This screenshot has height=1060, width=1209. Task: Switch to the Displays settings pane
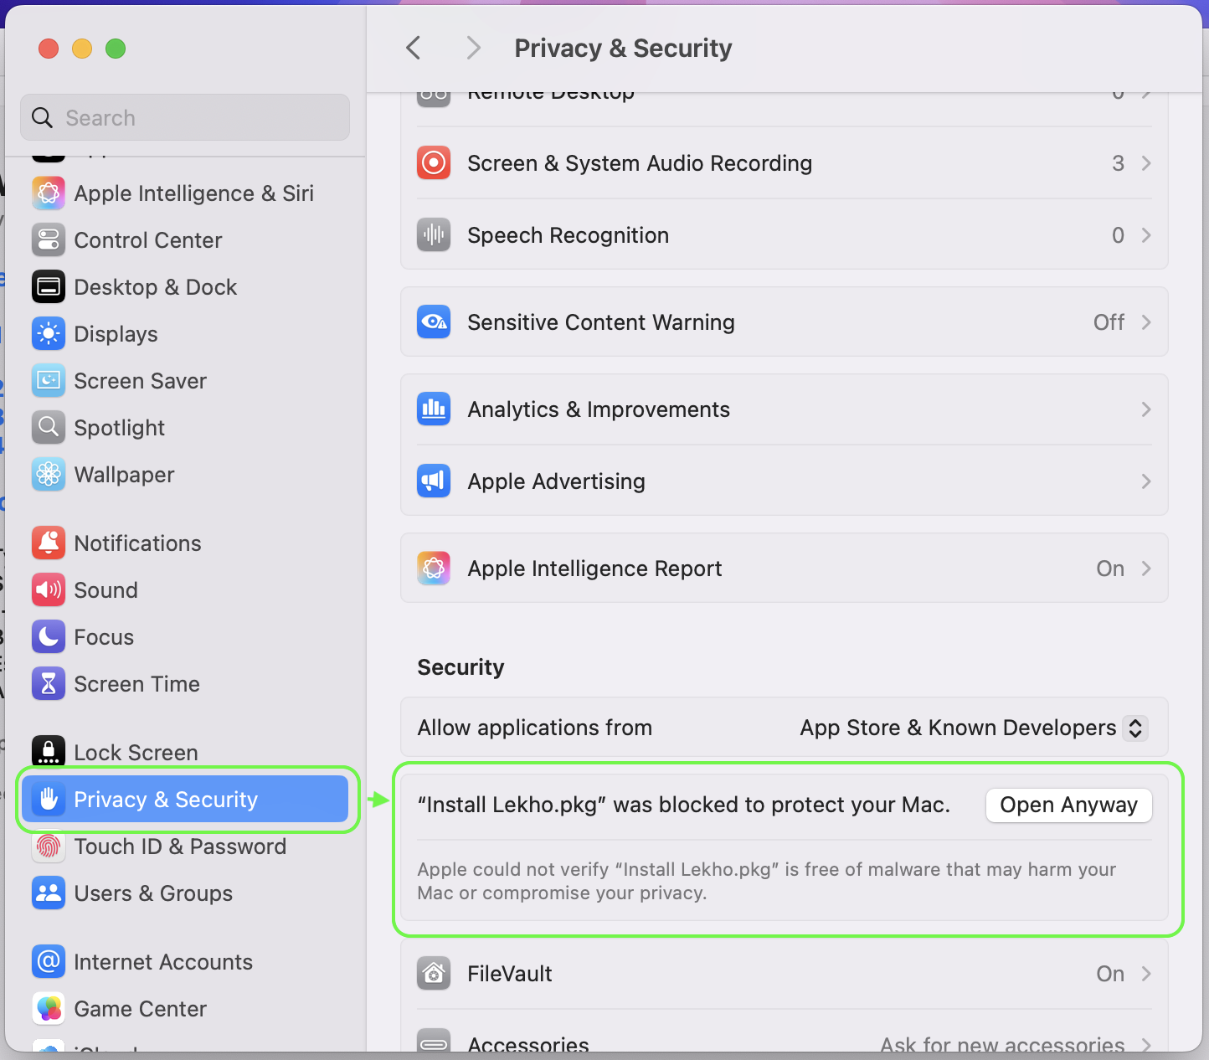coord(185,334)
